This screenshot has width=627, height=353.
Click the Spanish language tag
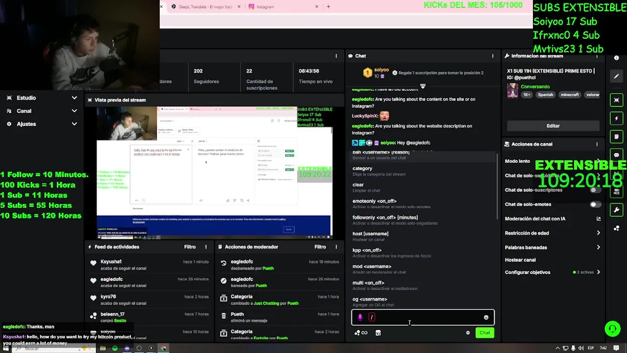point(545,95)
